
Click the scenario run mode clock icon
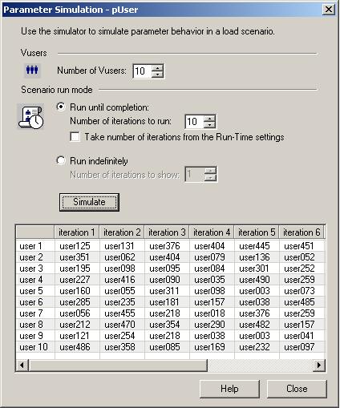31,117
